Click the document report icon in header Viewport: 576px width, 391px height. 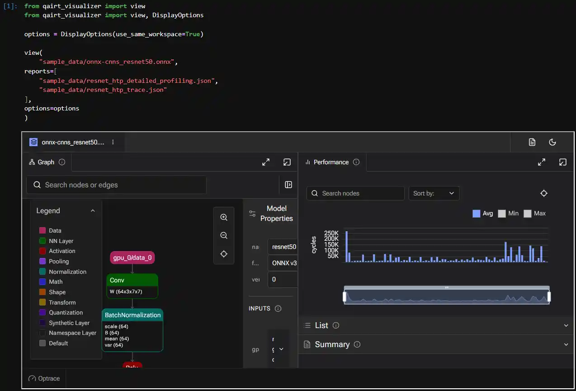point(532,142)
